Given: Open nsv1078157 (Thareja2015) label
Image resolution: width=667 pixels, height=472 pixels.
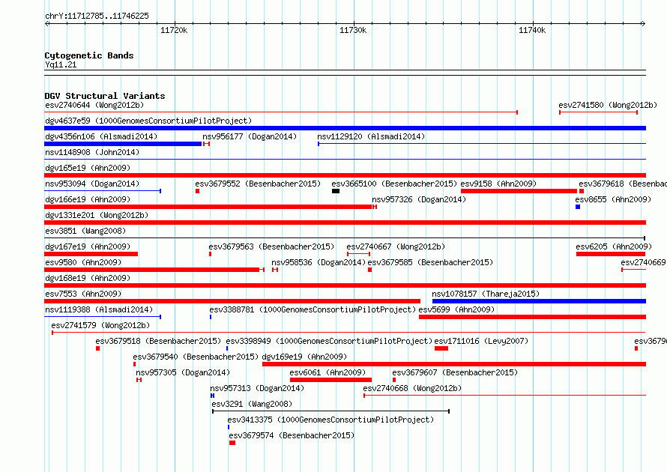Looking at the screenshot, I should [x=486, y=294].
